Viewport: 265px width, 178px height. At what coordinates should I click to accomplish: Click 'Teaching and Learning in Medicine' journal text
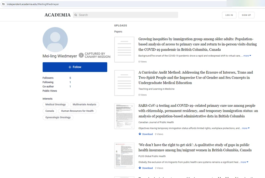pyautogui.click(x=156, y=89)
